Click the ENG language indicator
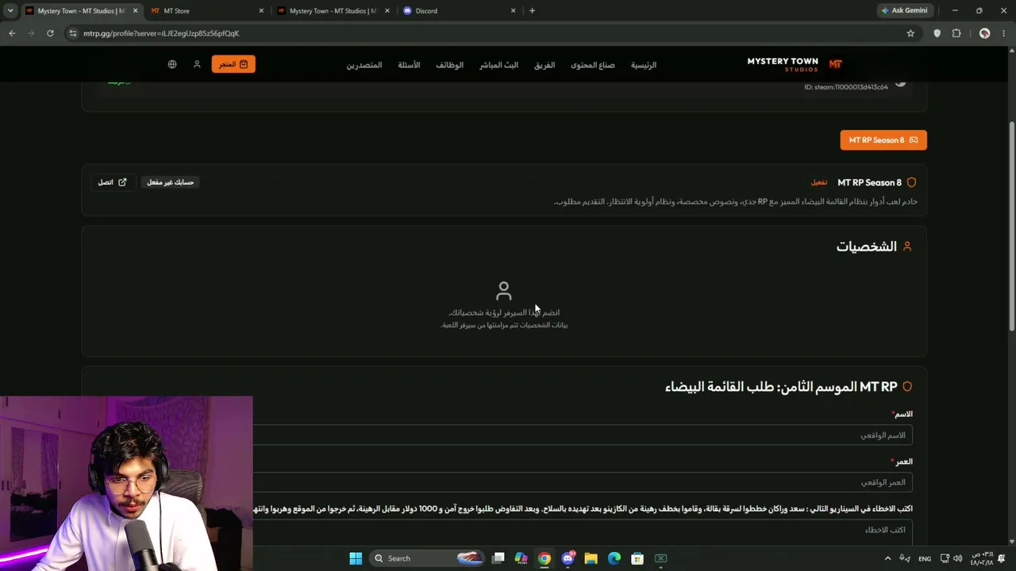 [925, 558]
